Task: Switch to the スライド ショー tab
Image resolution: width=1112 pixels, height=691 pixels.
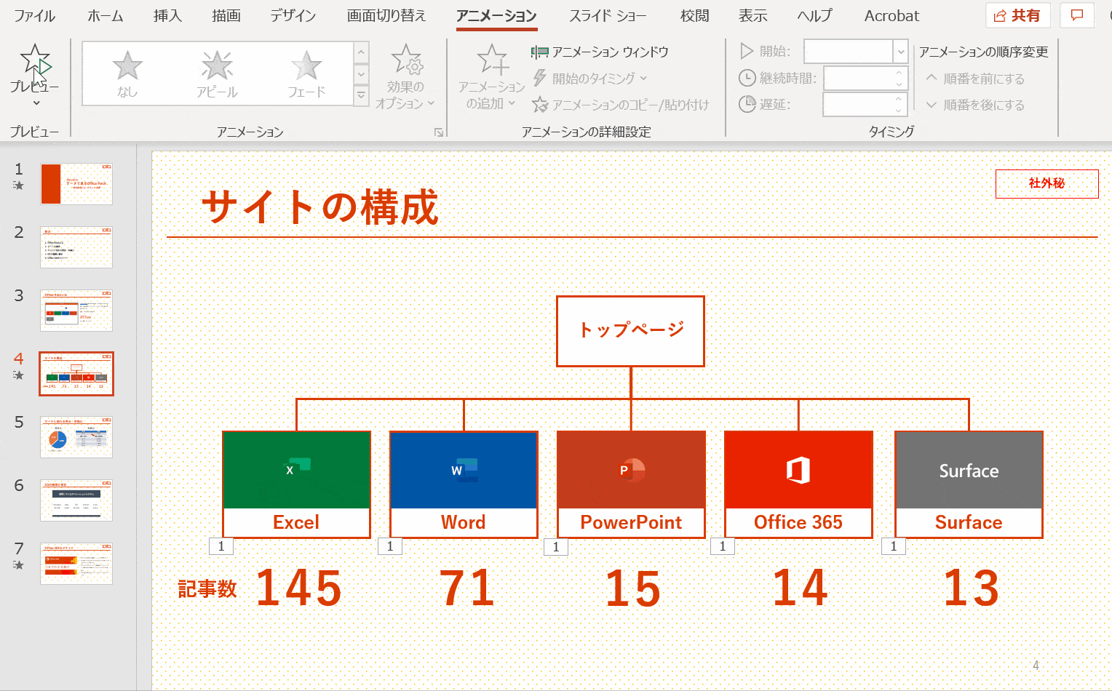Action: point(608,15)
